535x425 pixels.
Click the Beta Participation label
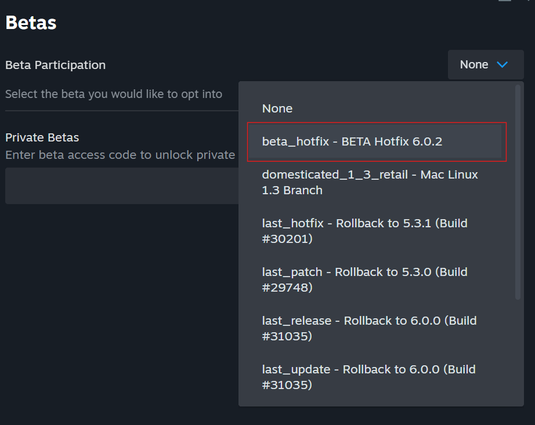pos(55,65)
